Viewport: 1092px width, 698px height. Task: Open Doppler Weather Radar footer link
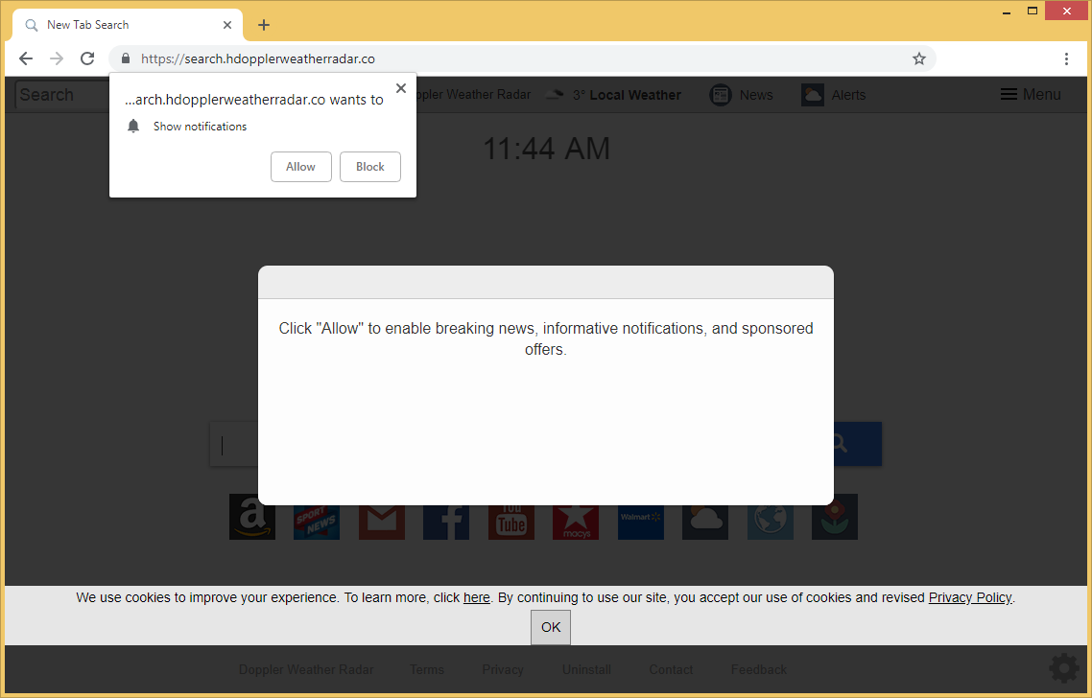[x=306, y=669]
